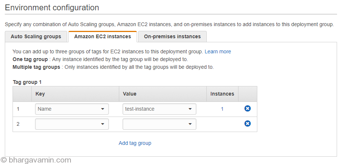Select the row number 2 cell

coord(18,124)
